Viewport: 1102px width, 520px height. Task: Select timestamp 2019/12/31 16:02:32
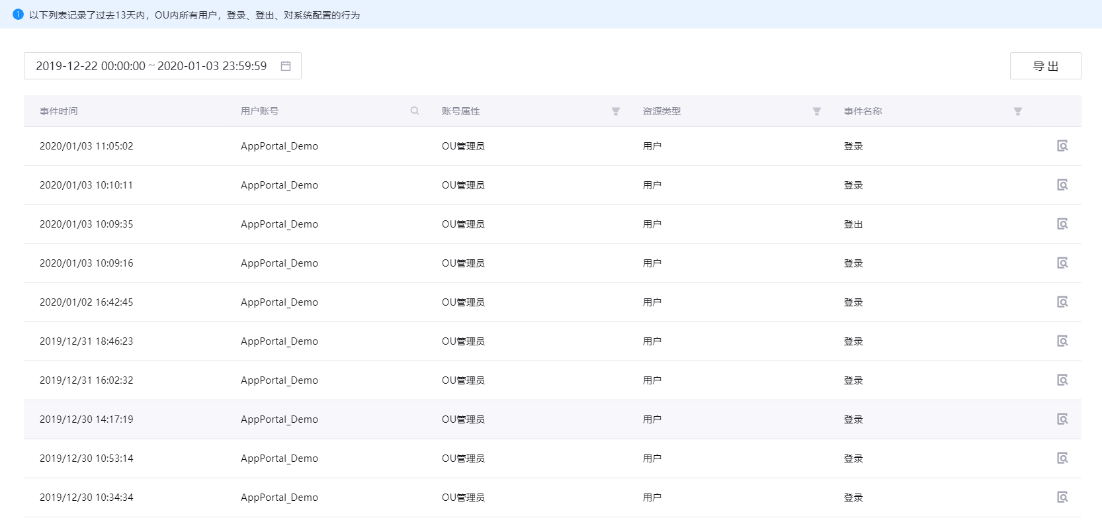(87, 380)
